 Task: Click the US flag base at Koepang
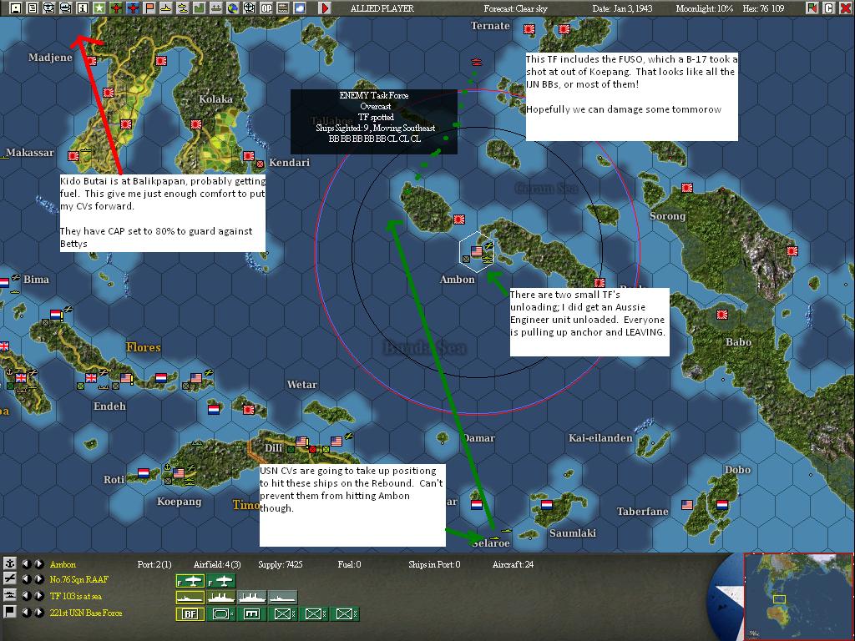click(179, 473)
